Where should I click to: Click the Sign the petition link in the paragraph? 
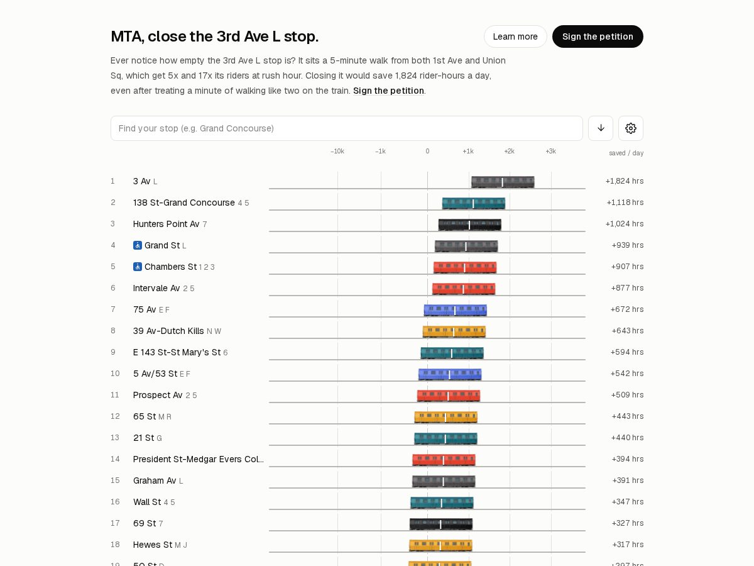388,91
